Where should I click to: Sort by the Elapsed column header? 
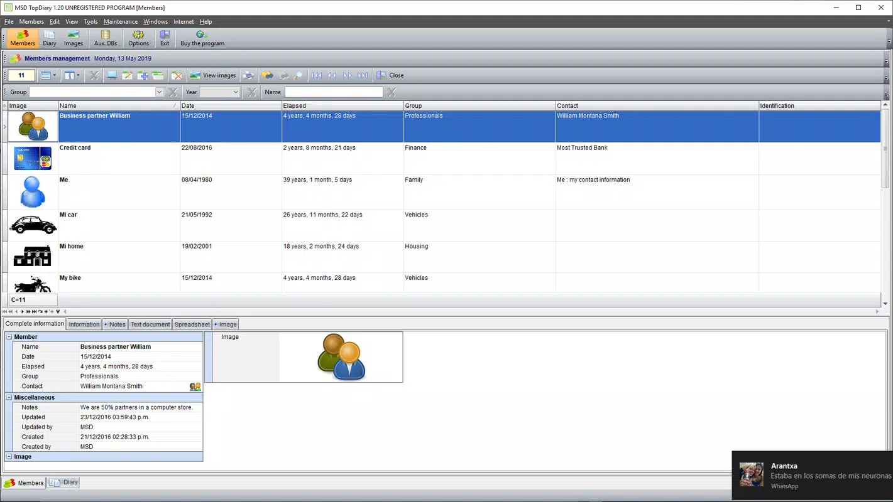[342, 105]
